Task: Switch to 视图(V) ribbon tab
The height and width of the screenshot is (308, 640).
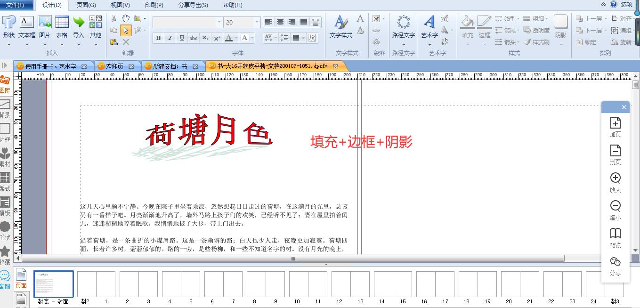Action: tap(121, 5)
